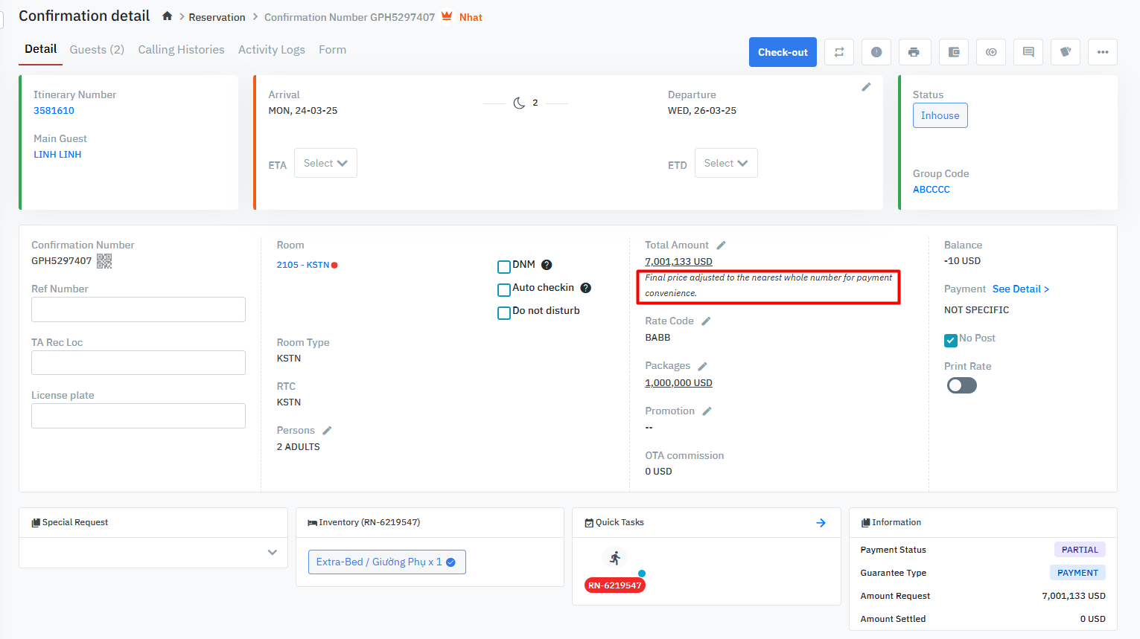The height and width of the screenshot is (639, 1140).
Task: Open the Activity Logs tab
Action: tap(272, 50)
